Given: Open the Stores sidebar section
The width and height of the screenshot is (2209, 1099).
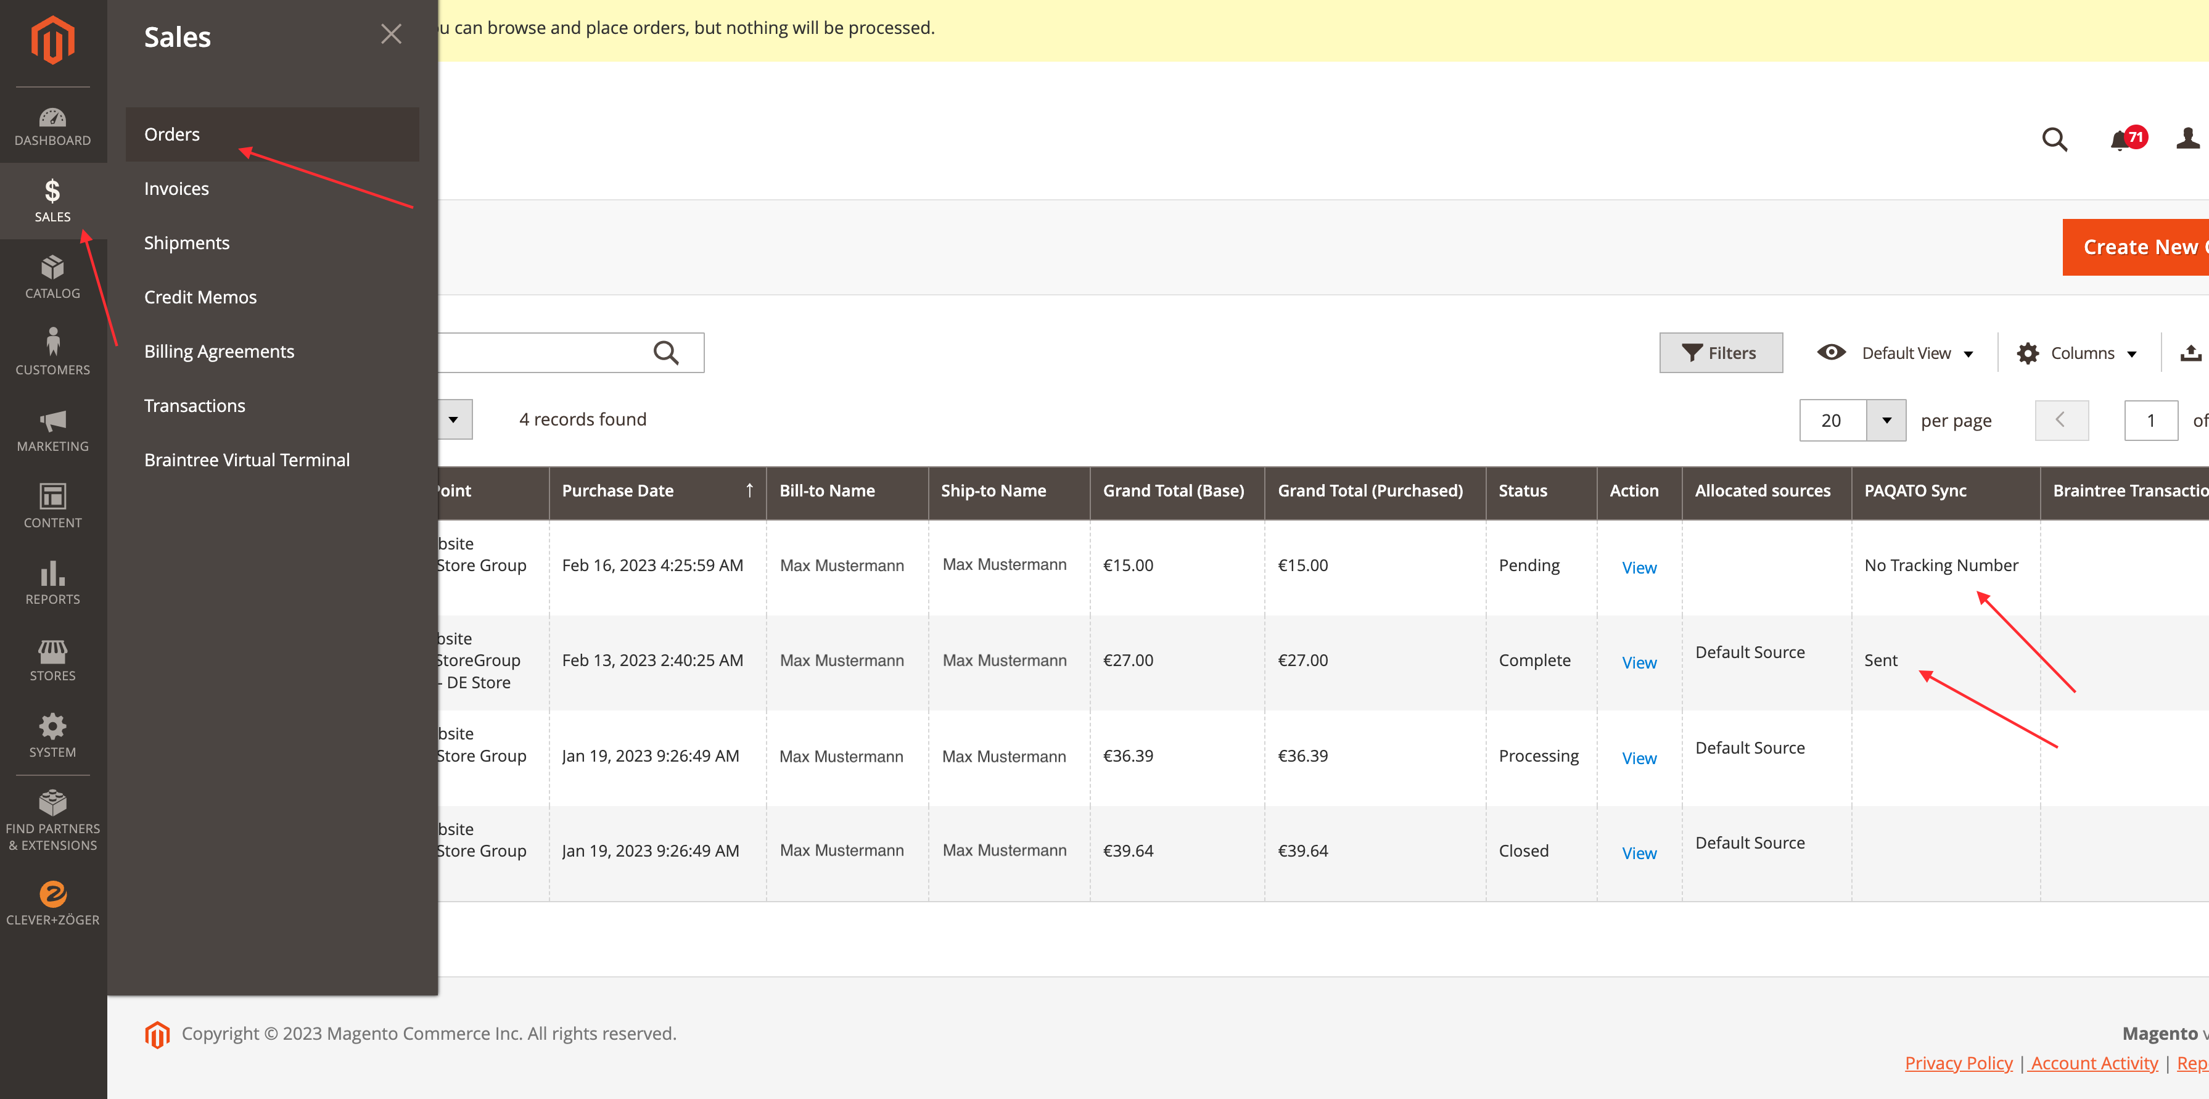Looking at the screenshot, I should click(53, 659).
